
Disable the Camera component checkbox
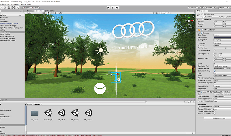(201, 33)
